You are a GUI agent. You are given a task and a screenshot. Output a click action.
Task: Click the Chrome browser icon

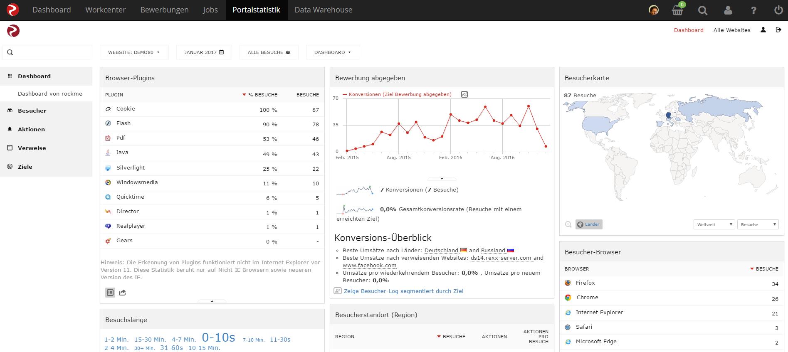568,298
